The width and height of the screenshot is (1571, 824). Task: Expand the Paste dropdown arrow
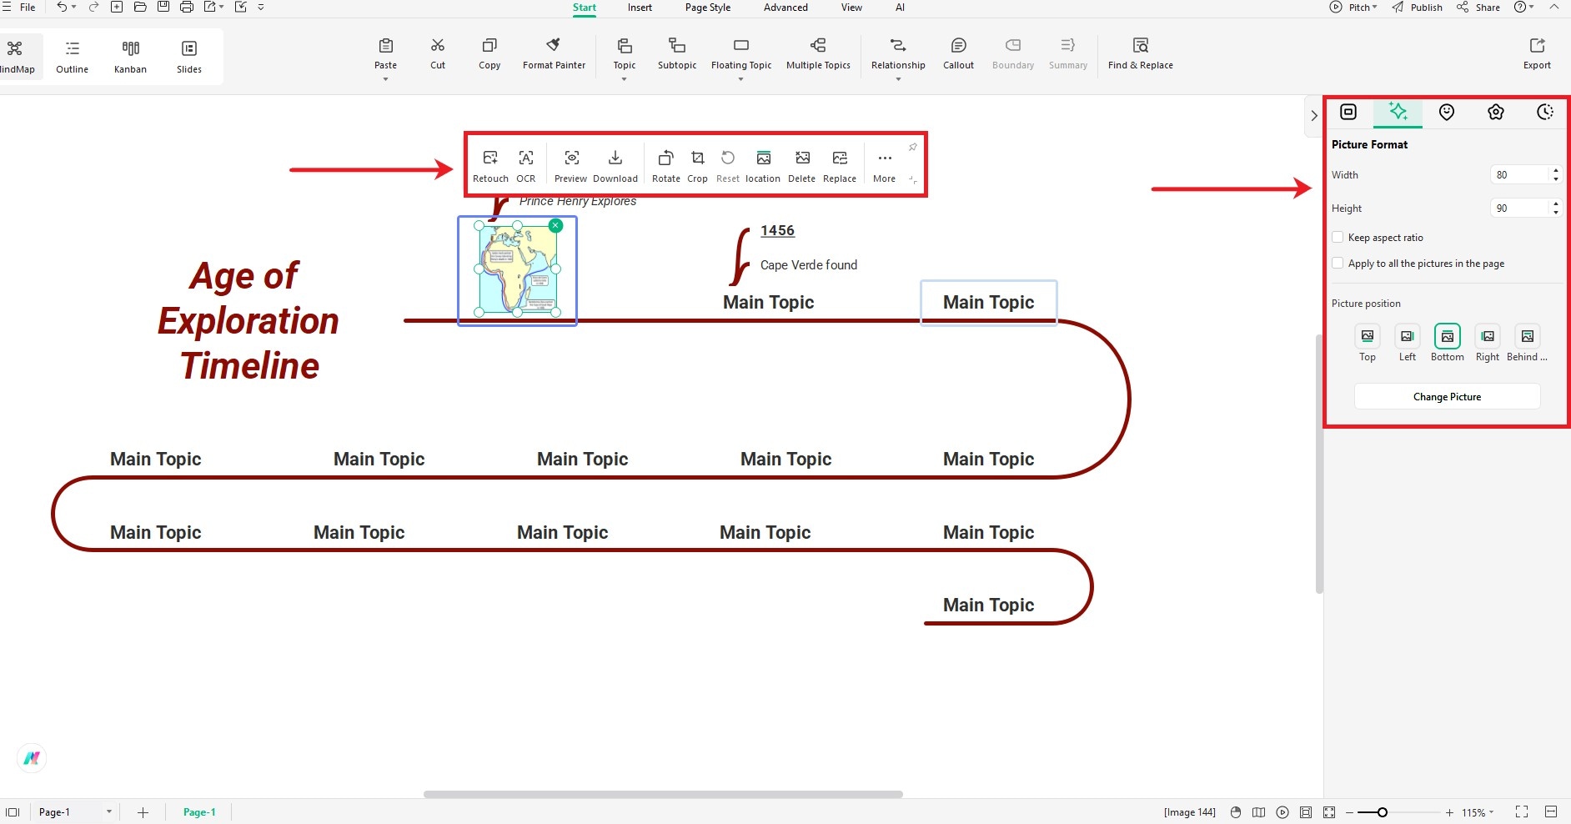tap(385, 79)
